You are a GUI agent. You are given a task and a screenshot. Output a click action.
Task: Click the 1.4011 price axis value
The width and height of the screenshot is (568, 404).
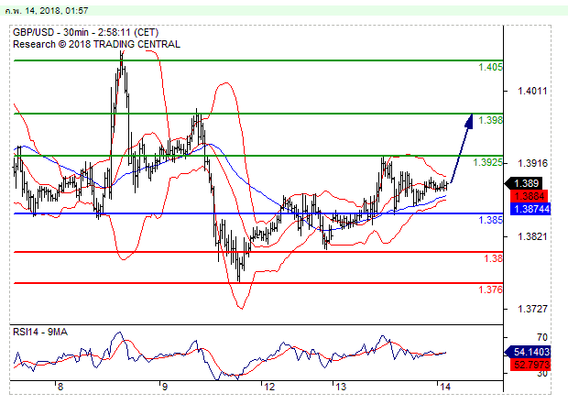[532, 91]
